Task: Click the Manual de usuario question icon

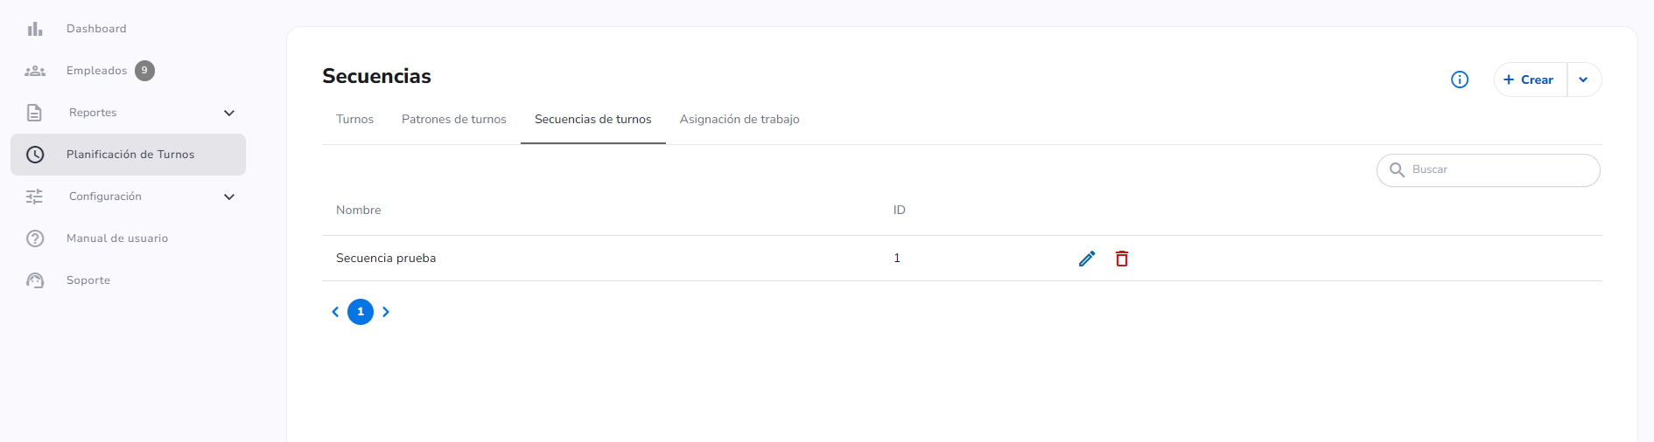Action: 35,238
